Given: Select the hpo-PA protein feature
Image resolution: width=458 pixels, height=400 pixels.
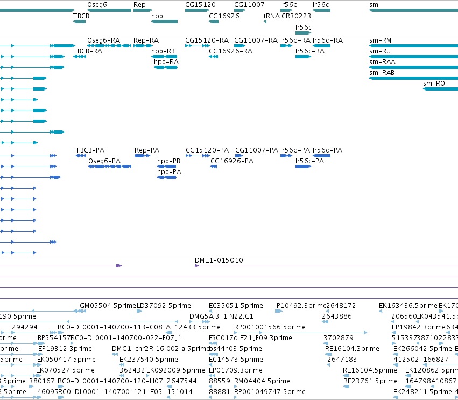Looking at the screenshot, I should tap(167, 177).
